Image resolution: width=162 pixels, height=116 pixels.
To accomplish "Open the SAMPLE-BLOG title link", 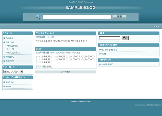I will click(x=81, y=8).
